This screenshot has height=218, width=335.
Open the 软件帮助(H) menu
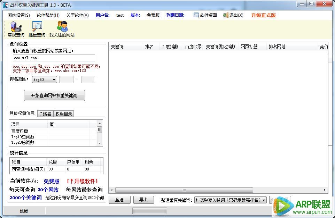48,15
